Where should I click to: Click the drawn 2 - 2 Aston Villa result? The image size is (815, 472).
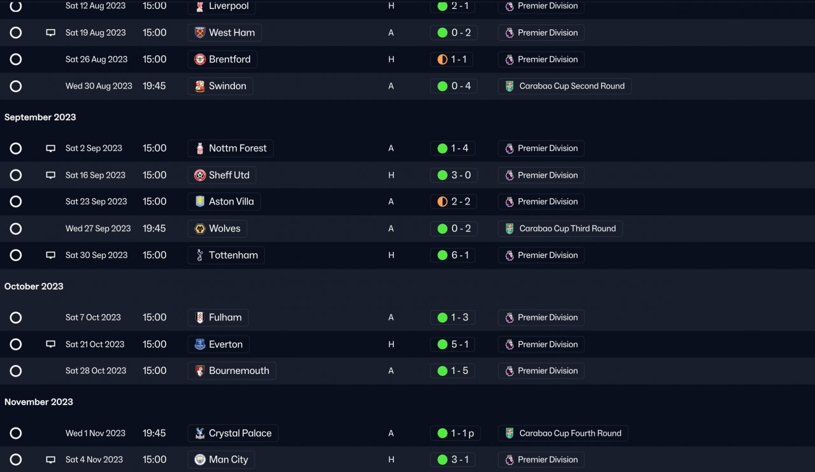pyautogui.click(x=460, y=201)
